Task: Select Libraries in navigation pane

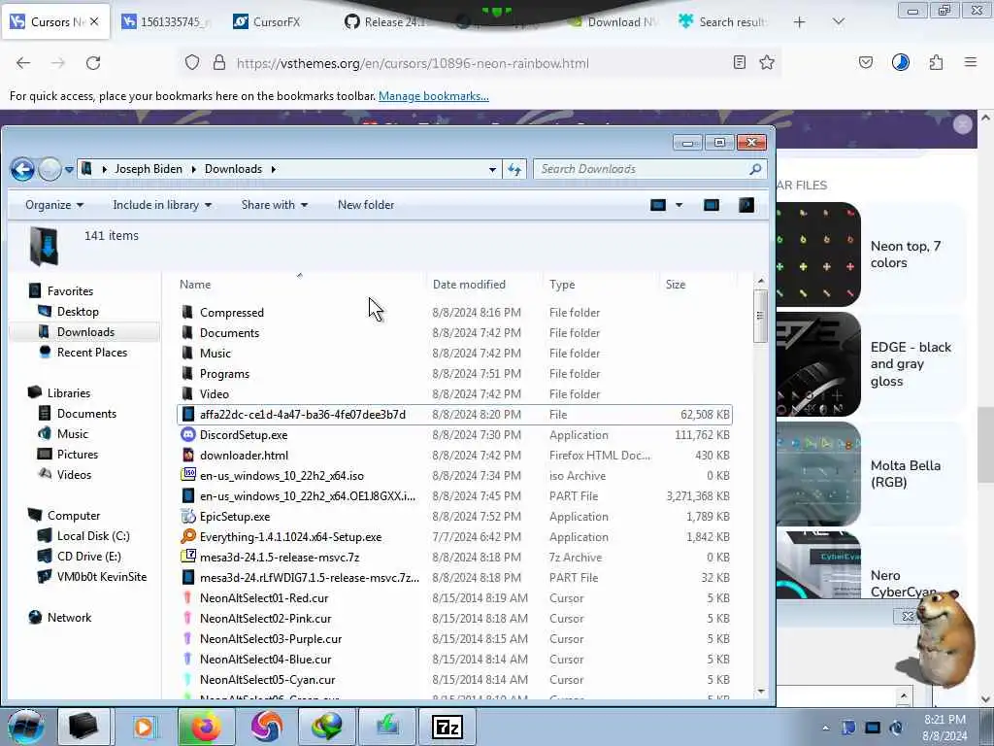Action: pos(69,393)
